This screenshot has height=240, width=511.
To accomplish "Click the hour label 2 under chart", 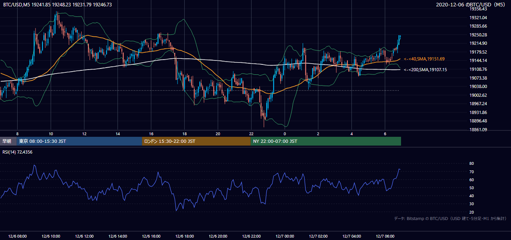I will point(318,134).
